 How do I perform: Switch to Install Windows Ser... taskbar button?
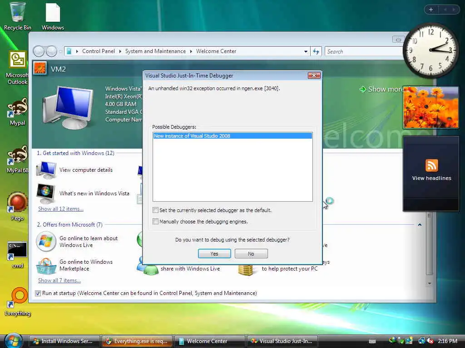(x=64, y=341)
